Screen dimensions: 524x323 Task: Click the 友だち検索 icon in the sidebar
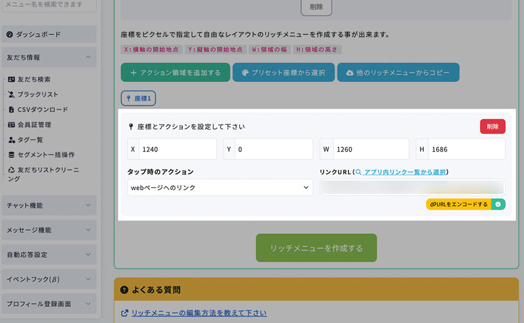pos(11,79)
